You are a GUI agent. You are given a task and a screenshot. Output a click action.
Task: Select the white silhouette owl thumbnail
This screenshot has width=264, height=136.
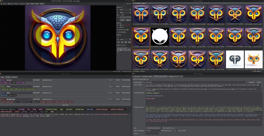(x=160, y=37)
